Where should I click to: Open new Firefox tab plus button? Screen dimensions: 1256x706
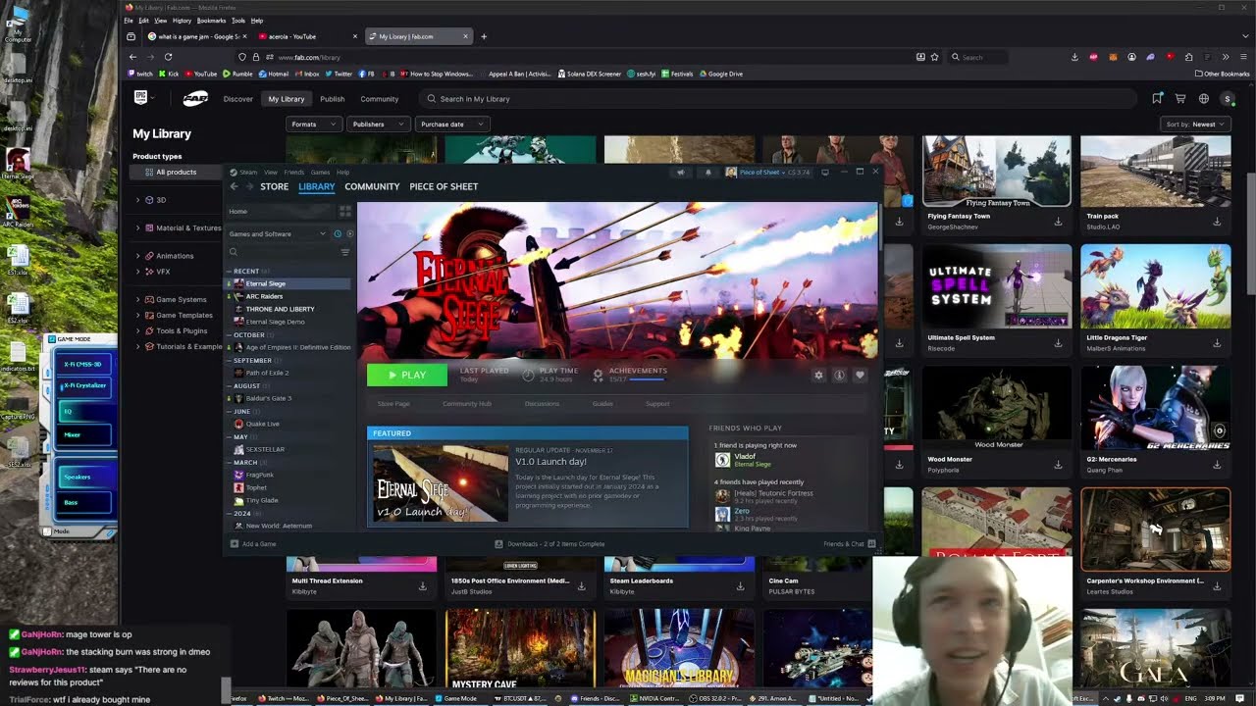pos(483,36)
